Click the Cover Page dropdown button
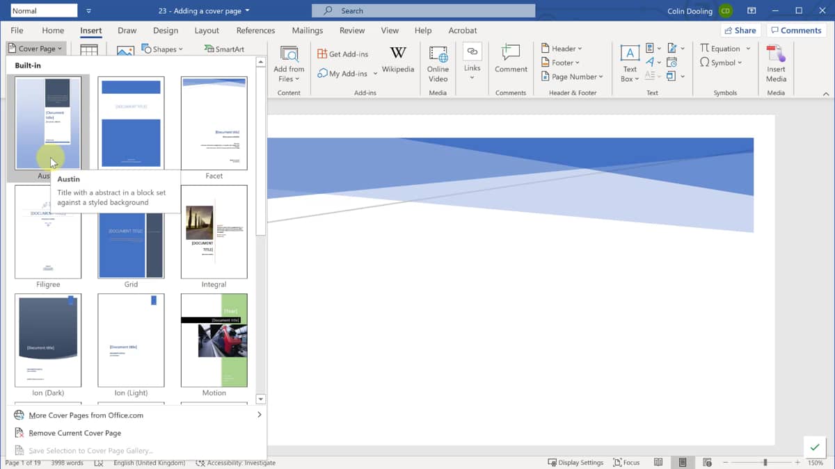Viewport: 835px width, 469px height. 35,49
